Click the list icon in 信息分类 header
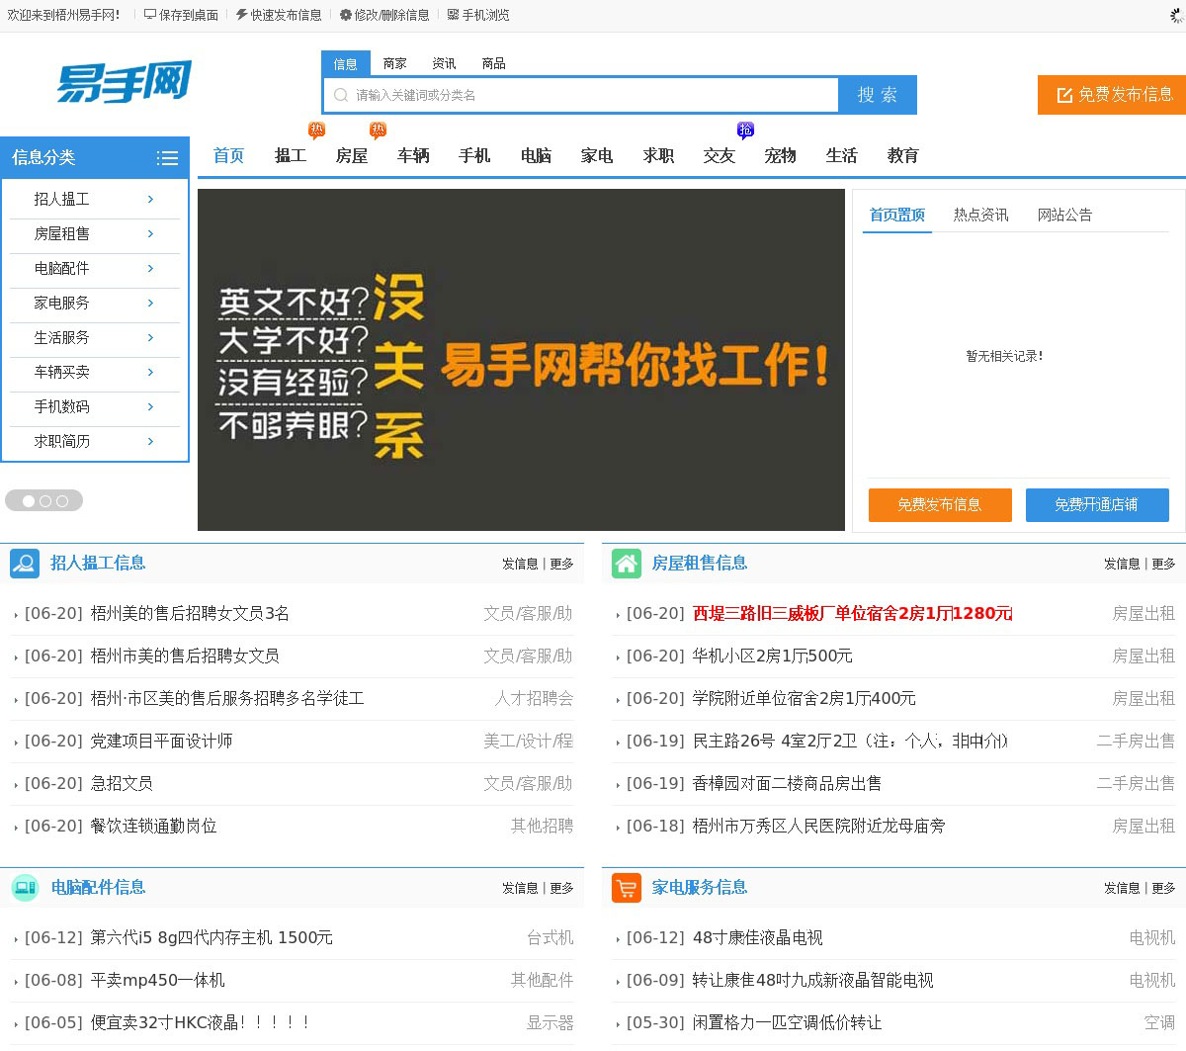The image size is (1186, 1051). coord(167,158)
